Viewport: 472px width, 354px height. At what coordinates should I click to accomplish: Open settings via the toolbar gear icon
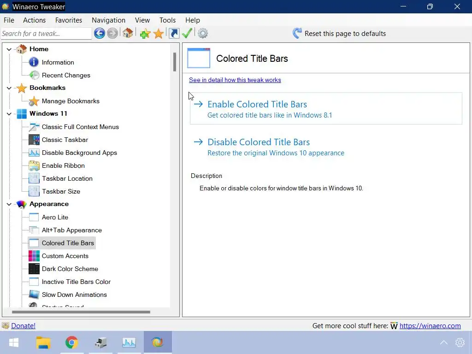pos(203,33)
